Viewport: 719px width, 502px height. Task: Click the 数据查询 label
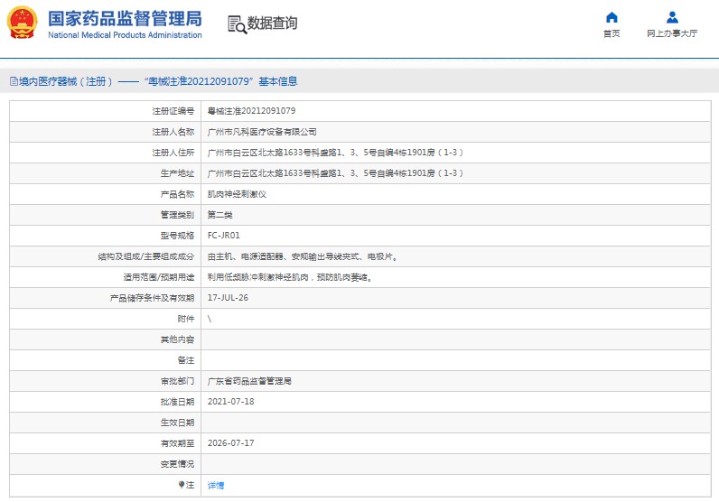tap(272, 23)
